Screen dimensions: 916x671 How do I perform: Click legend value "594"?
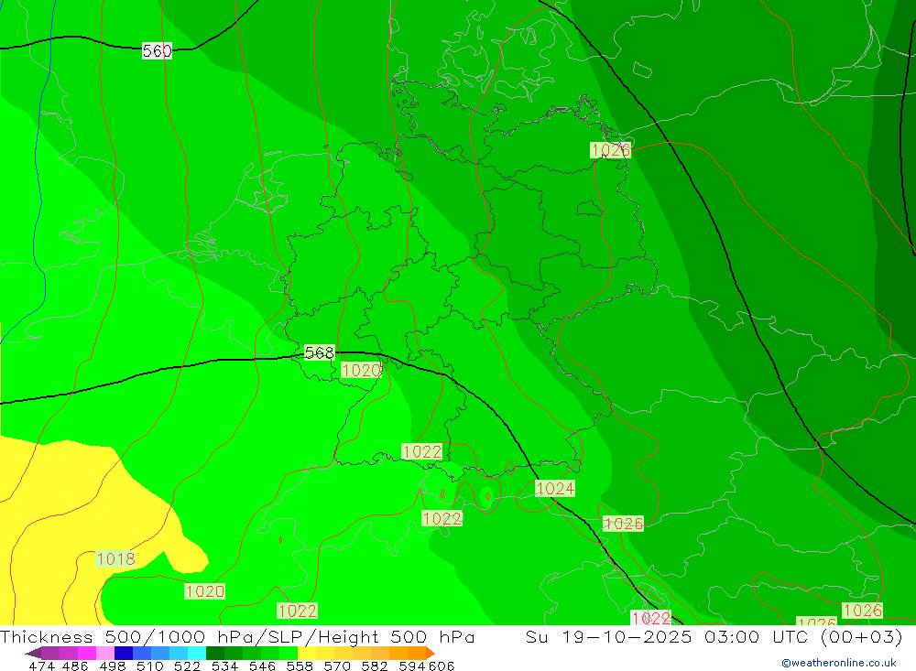[412, 666]
